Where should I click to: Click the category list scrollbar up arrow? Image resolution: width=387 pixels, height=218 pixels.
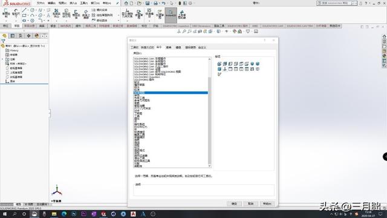(210, 59)
